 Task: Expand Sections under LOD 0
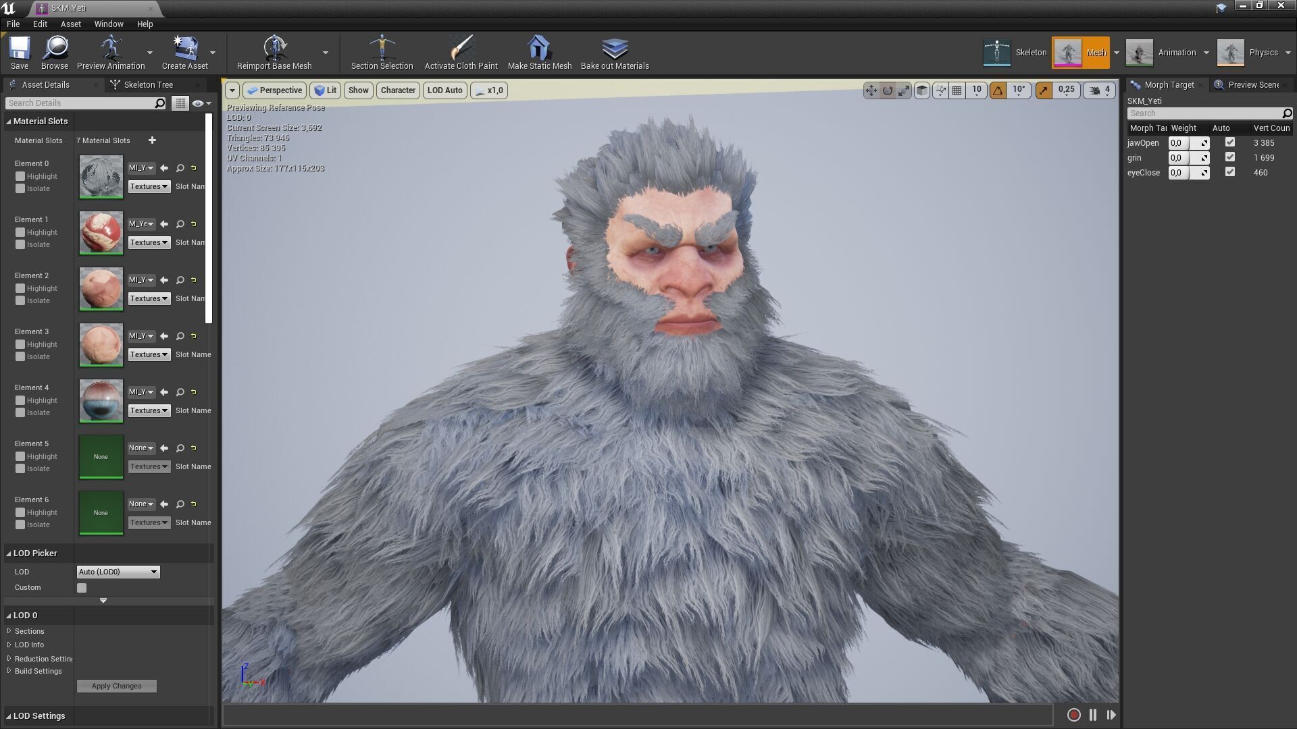(x=9, y=631)
